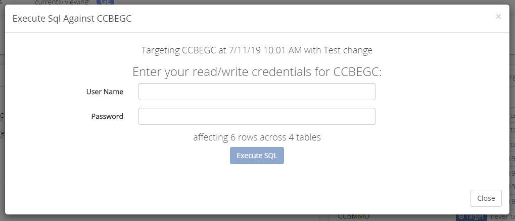Image resolution: width=515 pixels, height=221 pixels.
Task: Click the Close button in dialog footer
Action: [486, 198]
